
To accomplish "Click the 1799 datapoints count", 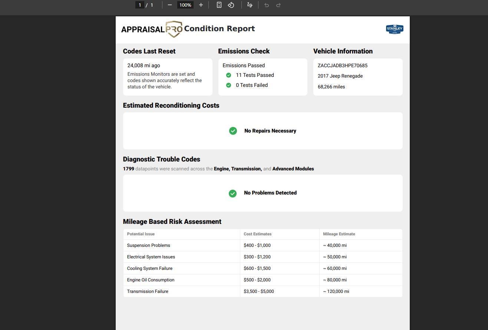I will tap(129, 169).
